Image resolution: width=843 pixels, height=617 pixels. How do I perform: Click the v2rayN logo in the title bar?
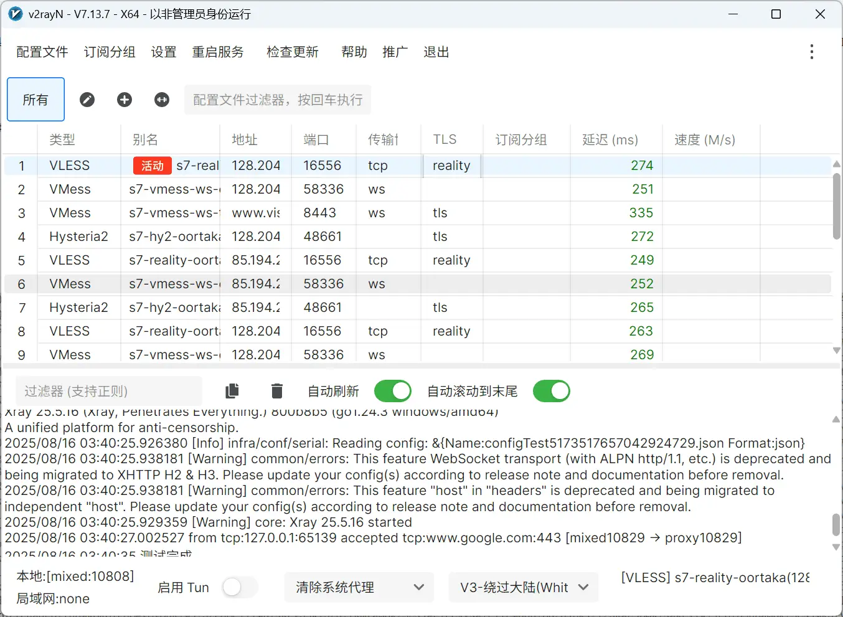pos(16,14)
